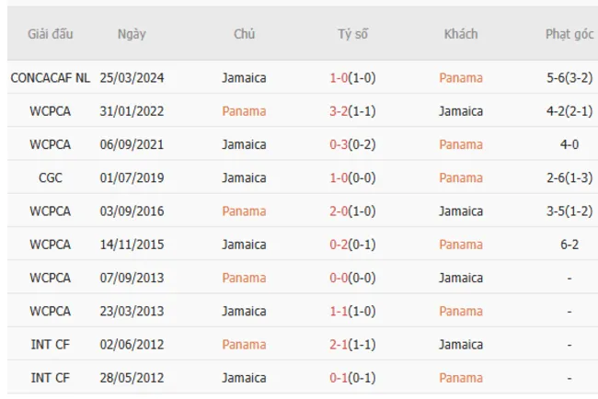Open the CONCACAF NL league link
Image resolution: width=598 pixels, height=399 pixels.
(51, 78)
